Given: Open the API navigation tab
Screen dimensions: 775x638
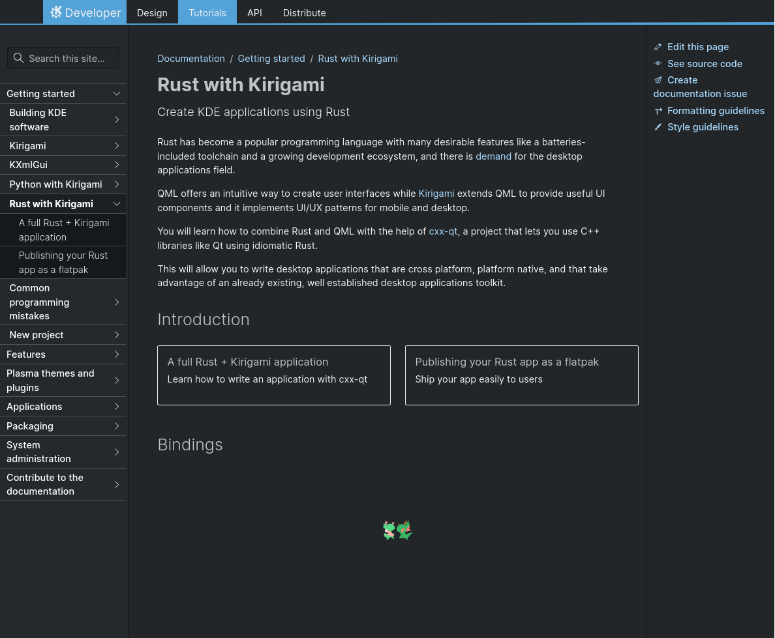Looking at the screenshot, I should pyautogui.click(x=254, y=12).
